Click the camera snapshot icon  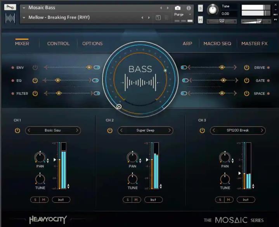coord(178,8)
